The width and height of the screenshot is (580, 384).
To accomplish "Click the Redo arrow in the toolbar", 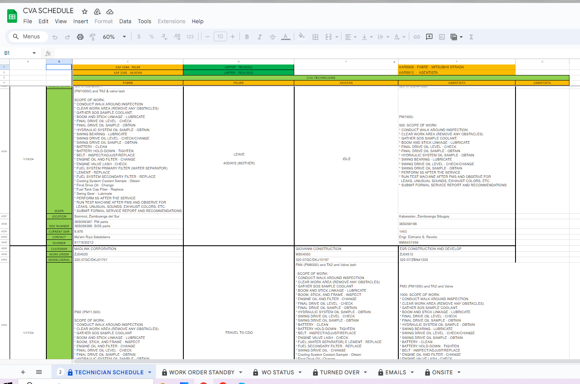I will tap(67, 37).
